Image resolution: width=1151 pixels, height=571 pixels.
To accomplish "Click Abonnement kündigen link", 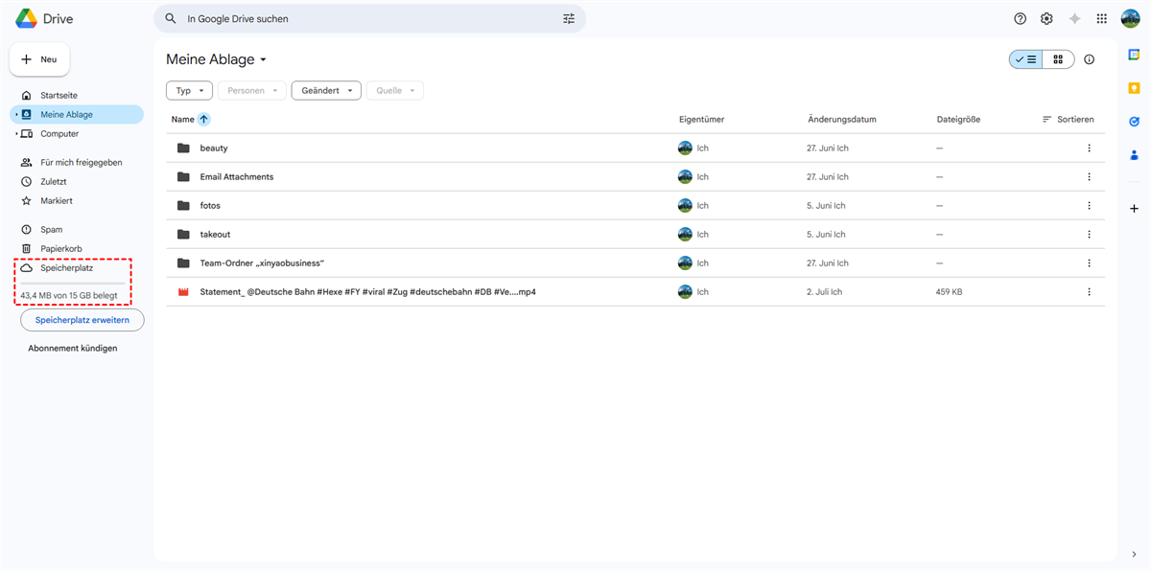I will click(x=73, y=349).
